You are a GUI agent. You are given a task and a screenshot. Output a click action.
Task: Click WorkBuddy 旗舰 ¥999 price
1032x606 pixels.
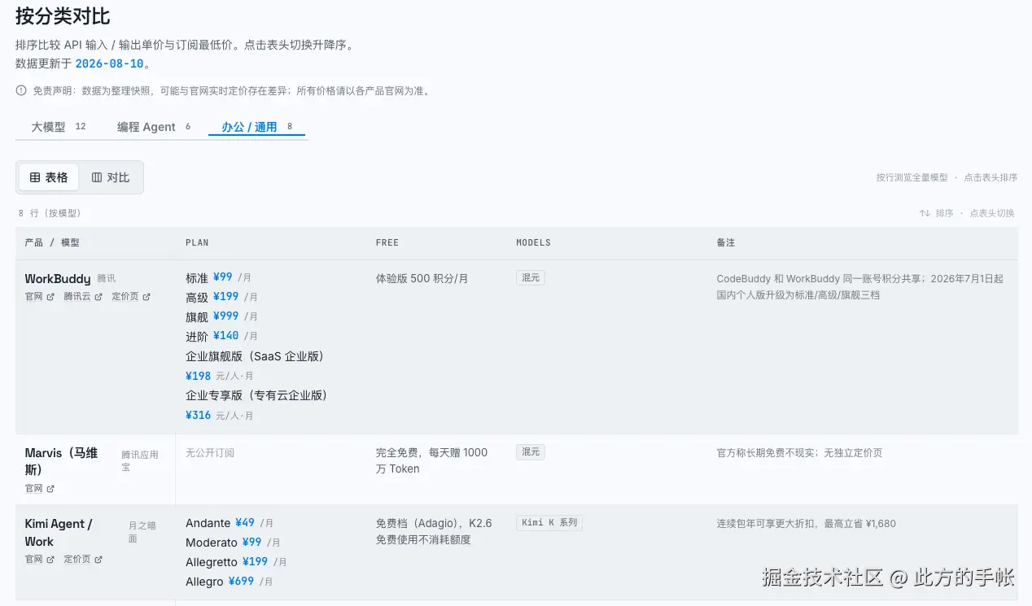[x=226, y=316]
